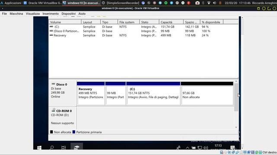Image resolution: width=277 pixels, height=155 pixels.
Task: Sort by the % disponibile column header
Action: click(x=212, y=22)
